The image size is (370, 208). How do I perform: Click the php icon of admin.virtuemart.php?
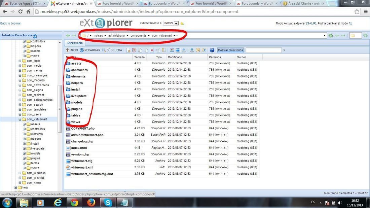coord(68,135)
